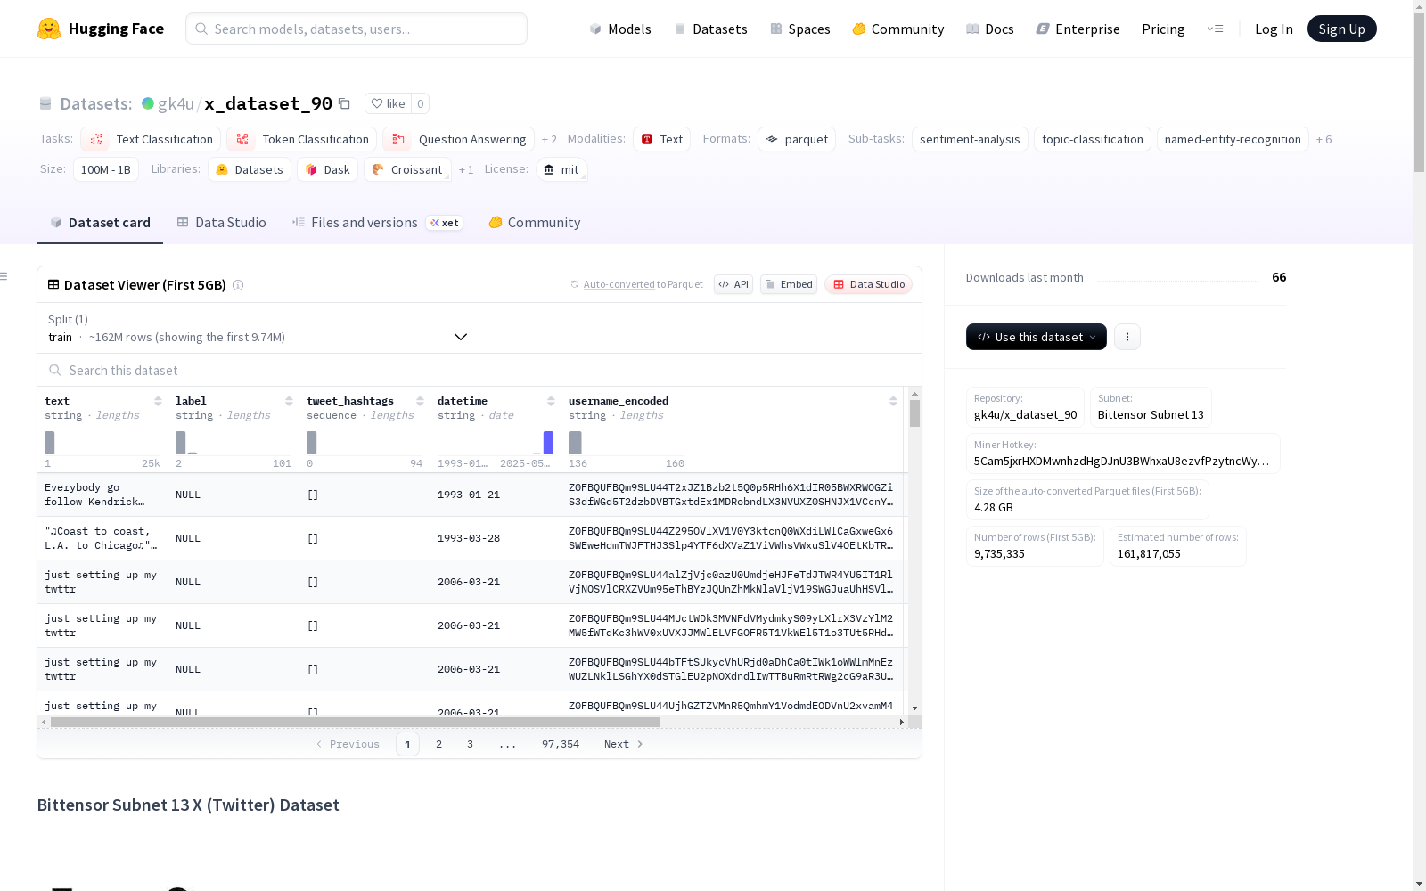Click the Sign Up button
The image size is (1426, 891).
click(1341, 29)
